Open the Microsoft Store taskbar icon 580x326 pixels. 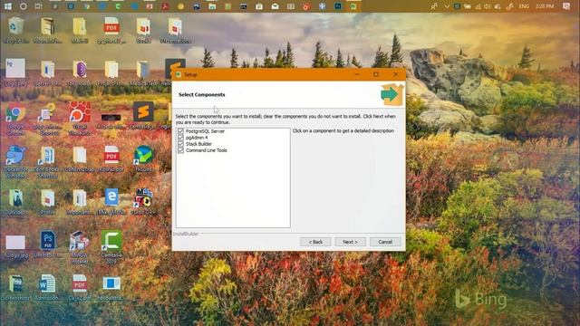click(x=259, y=6)
